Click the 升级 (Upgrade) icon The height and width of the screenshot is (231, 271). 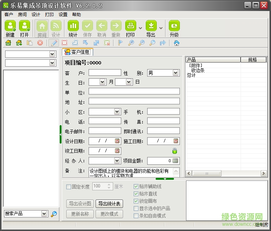(x=174, y=26)
